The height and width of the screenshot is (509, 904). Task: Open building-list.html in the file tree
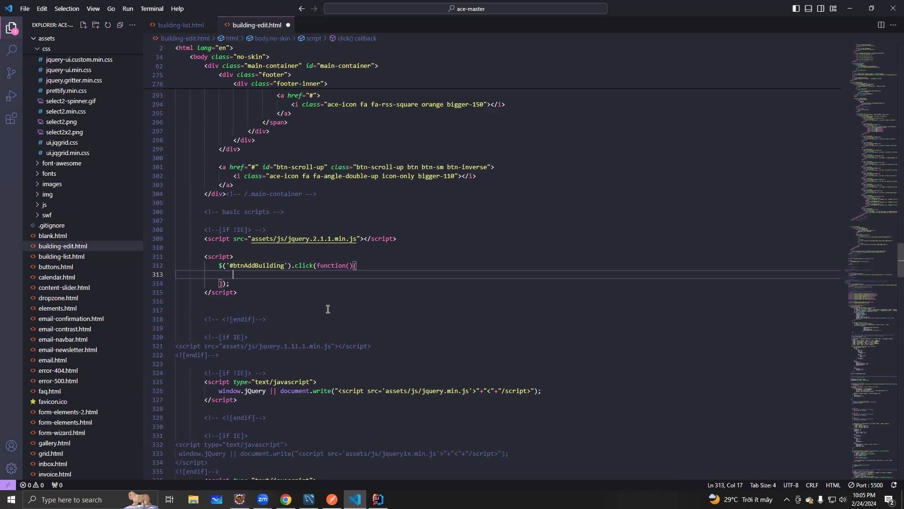(x=61, y=256)
